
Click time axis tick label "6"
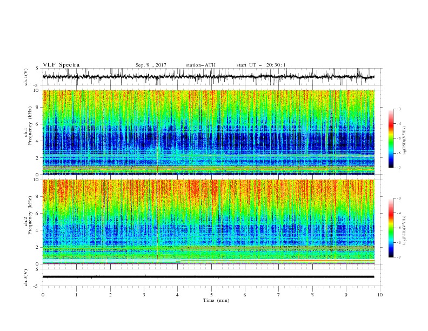(245, 295)
